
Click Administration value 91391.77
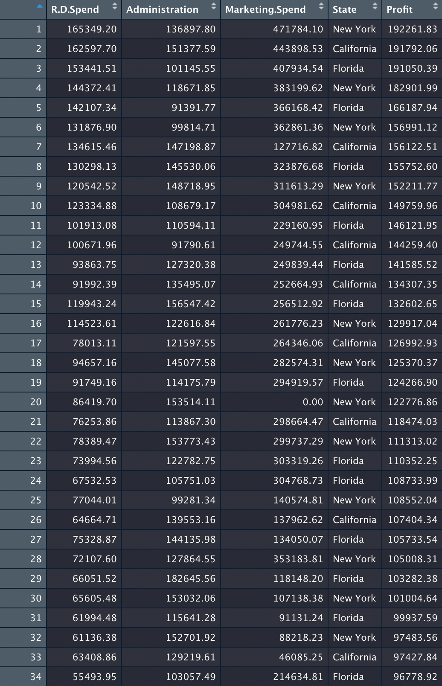point(194,108)
